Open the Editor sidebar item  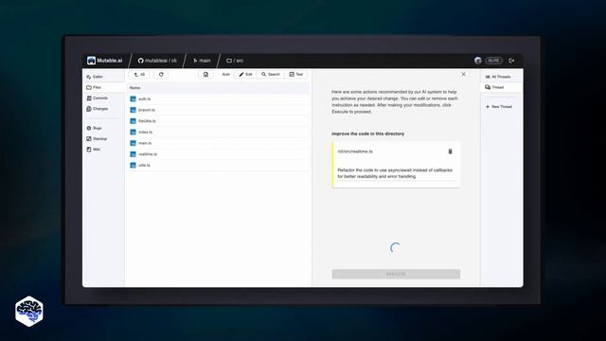103,77
